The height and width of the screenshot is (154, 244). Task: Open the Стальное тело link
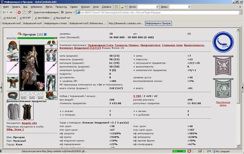172,45
